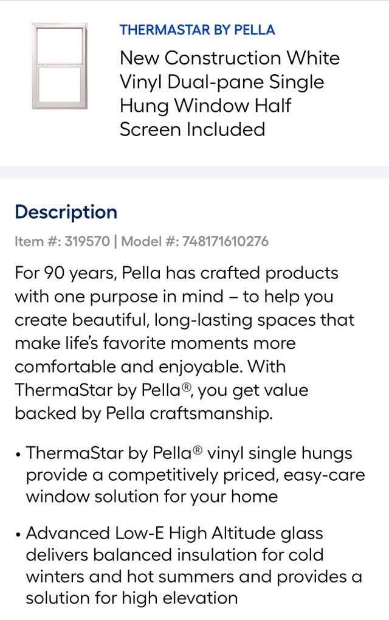Click the gray divider band above Description
The height and width of the screenshot is (620, 389).
click(x=194, y=172)
